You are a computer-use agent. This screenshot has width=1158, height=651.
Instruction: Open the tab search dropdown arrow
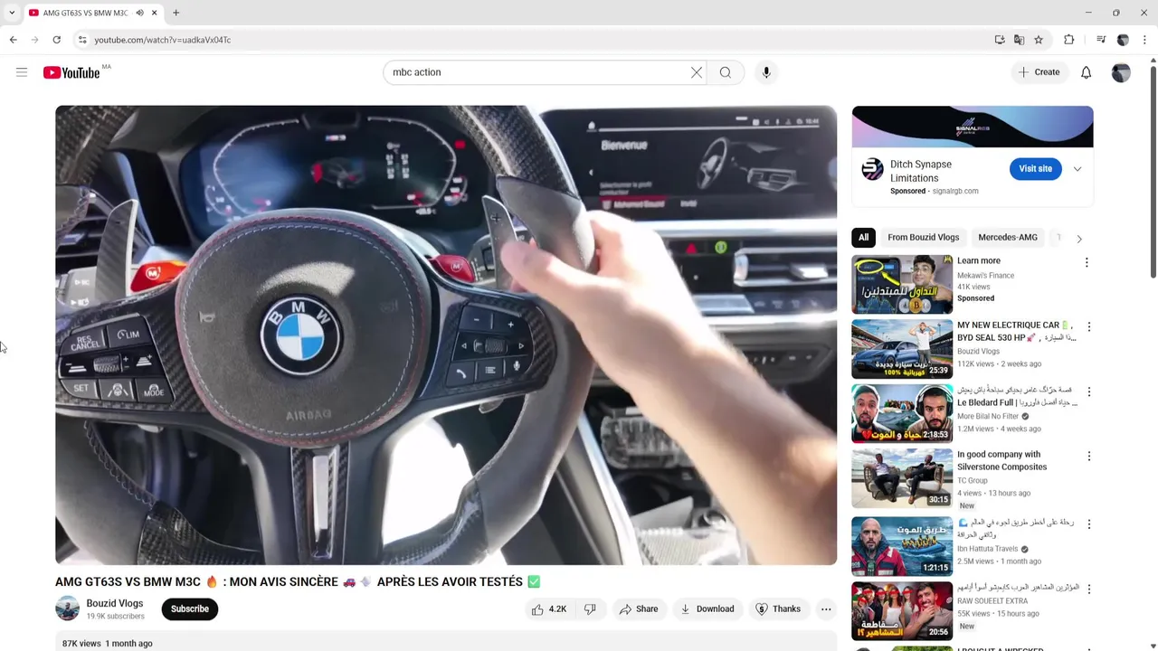pyautogui.click(x=12, y=13)
